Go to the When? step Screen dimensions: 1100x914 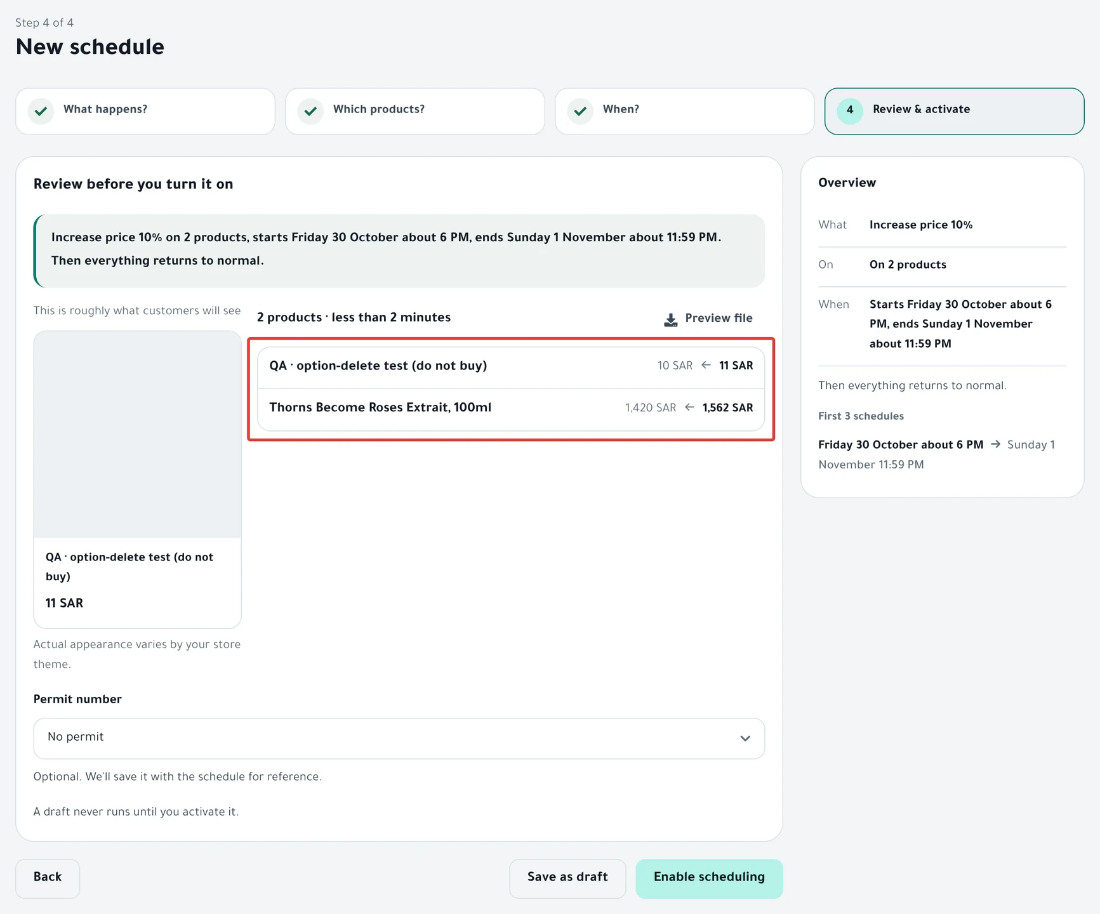pos(685,111)
